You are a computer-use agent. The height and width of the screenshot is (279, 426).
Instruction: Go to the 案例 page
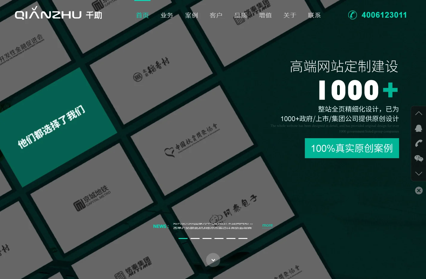(x=191, y=15)
